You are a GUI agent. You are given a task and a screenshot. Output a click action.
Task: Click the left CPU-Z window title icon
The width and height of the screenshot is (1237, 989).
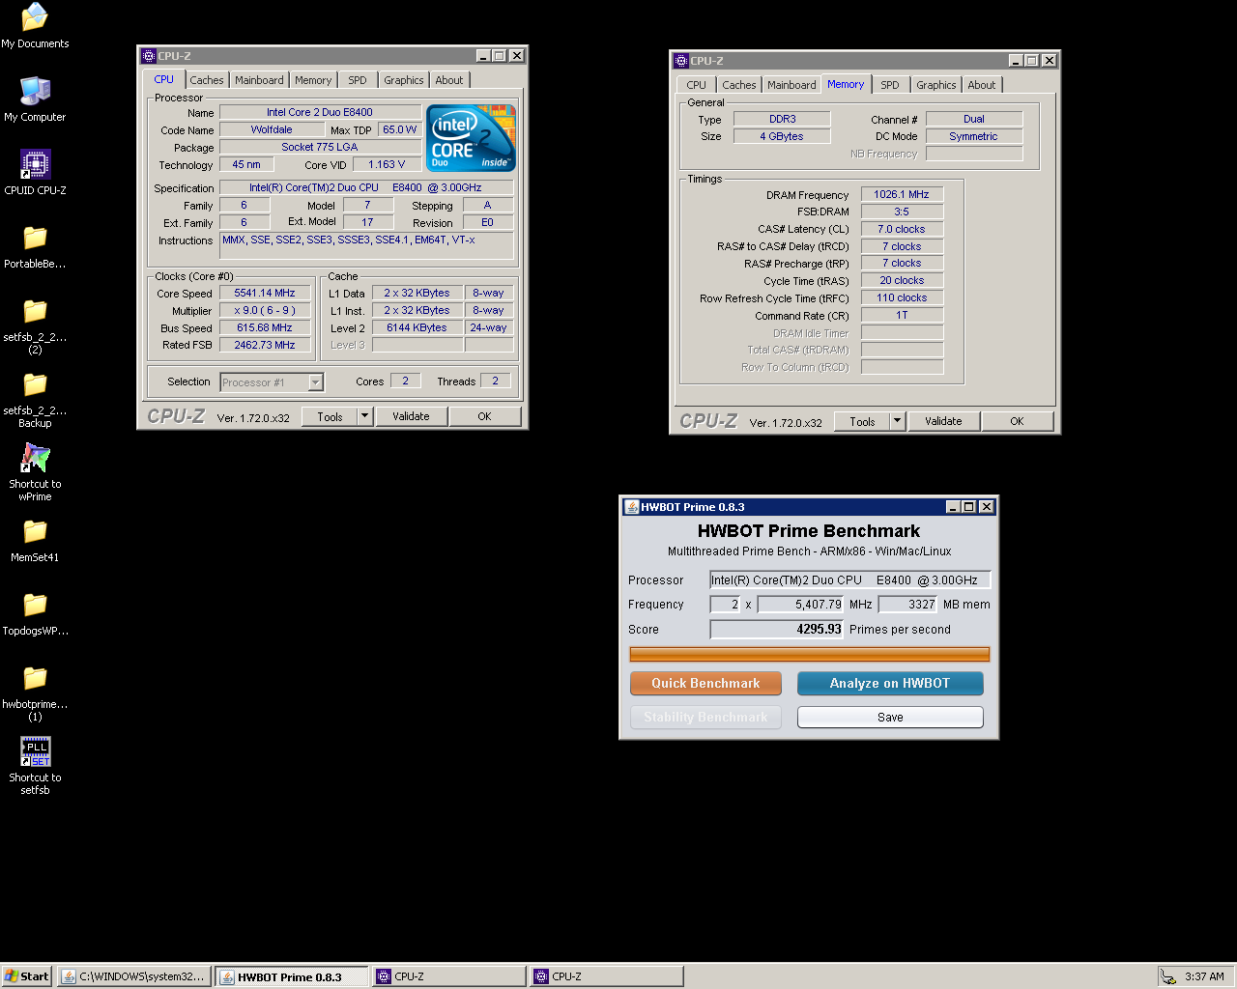[x=149, y=56]
